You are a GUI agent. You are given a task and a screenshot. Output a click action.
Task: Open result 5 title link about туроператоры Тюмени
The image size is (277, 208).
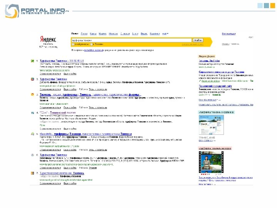86,134
